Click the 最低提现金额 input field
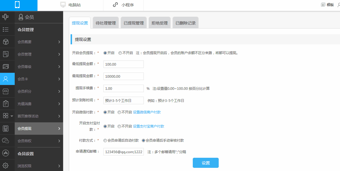This screenshot has height=171, width=340. coord(123,64)
